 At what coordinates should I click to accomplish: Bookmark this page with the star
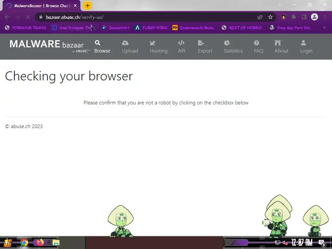click(270, 17)
